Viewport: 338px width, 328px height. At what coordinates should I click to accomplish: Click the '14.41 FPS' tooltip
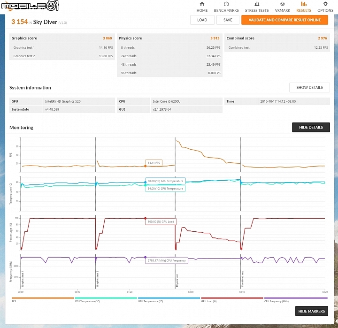pyautogui.click(x=154, y=163)
